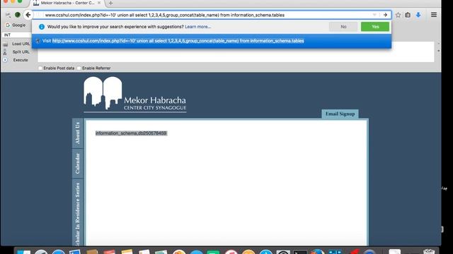Click No on the search suggestions prompt
This screenshot has height=254, width=453.
click(x=343, y=27)
